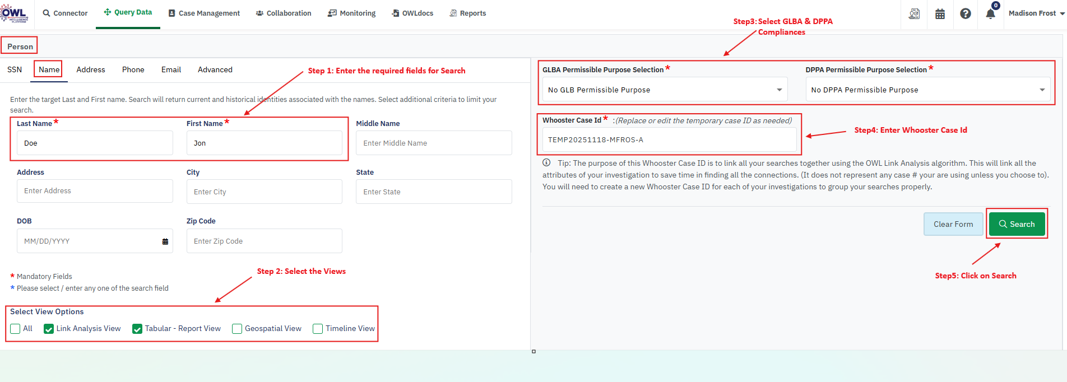Viewport: 1067px width, 382px height.
Task: Click the Search button with magnifier icon
Action: click(x=1017, y=224)
